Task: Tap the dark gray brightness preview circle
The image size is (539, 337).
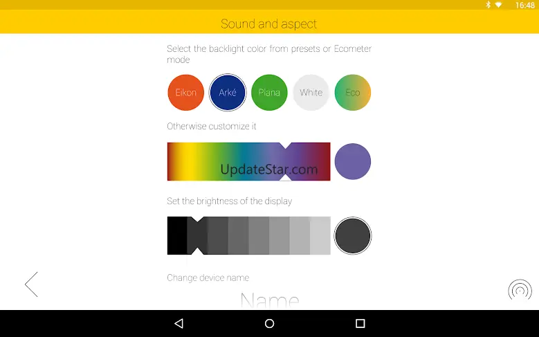Action: point(353,235)
